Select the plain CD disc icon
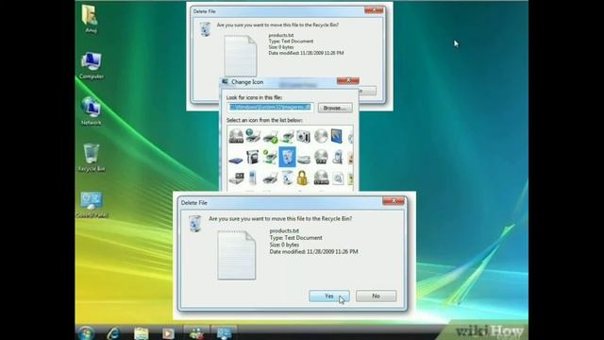The image size is (604, 340). click(321, 136)
